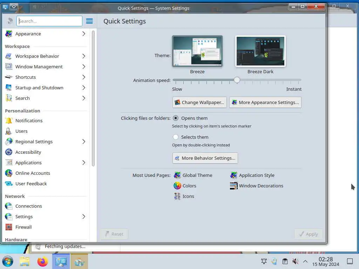The image size is (359, 269).
Task: Select the Opens them radio button
Action: [176, 118]
